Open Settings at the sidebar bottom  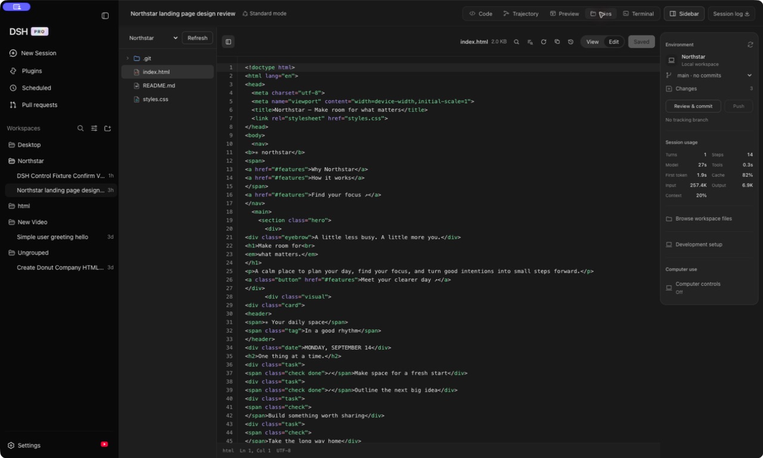(24, 445)
